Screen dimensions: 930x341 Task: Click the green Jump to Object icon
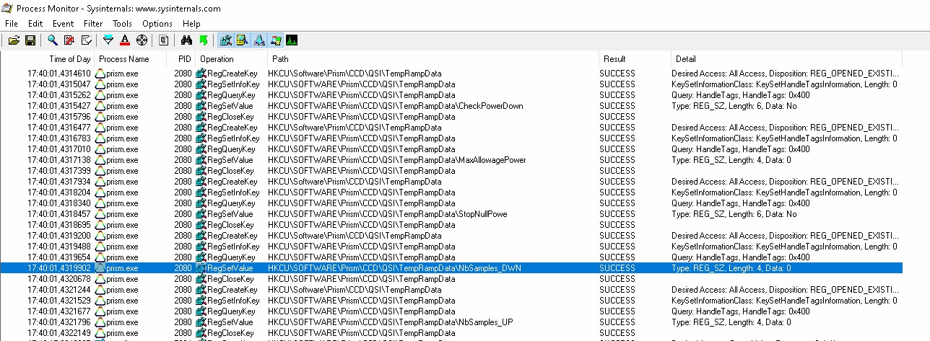click(203, 40)
